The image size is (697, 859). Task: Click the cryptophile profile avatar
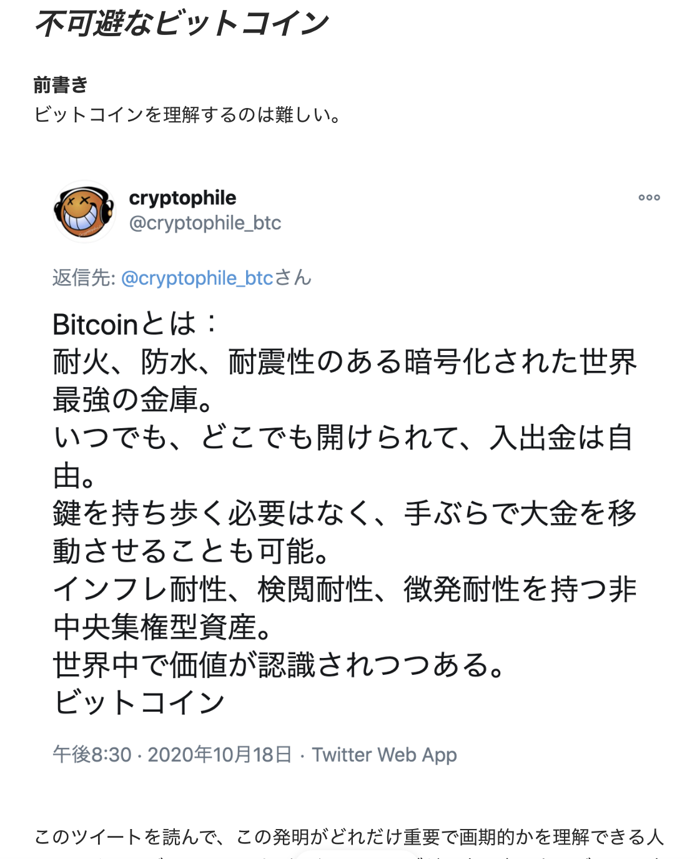[84, 211]
